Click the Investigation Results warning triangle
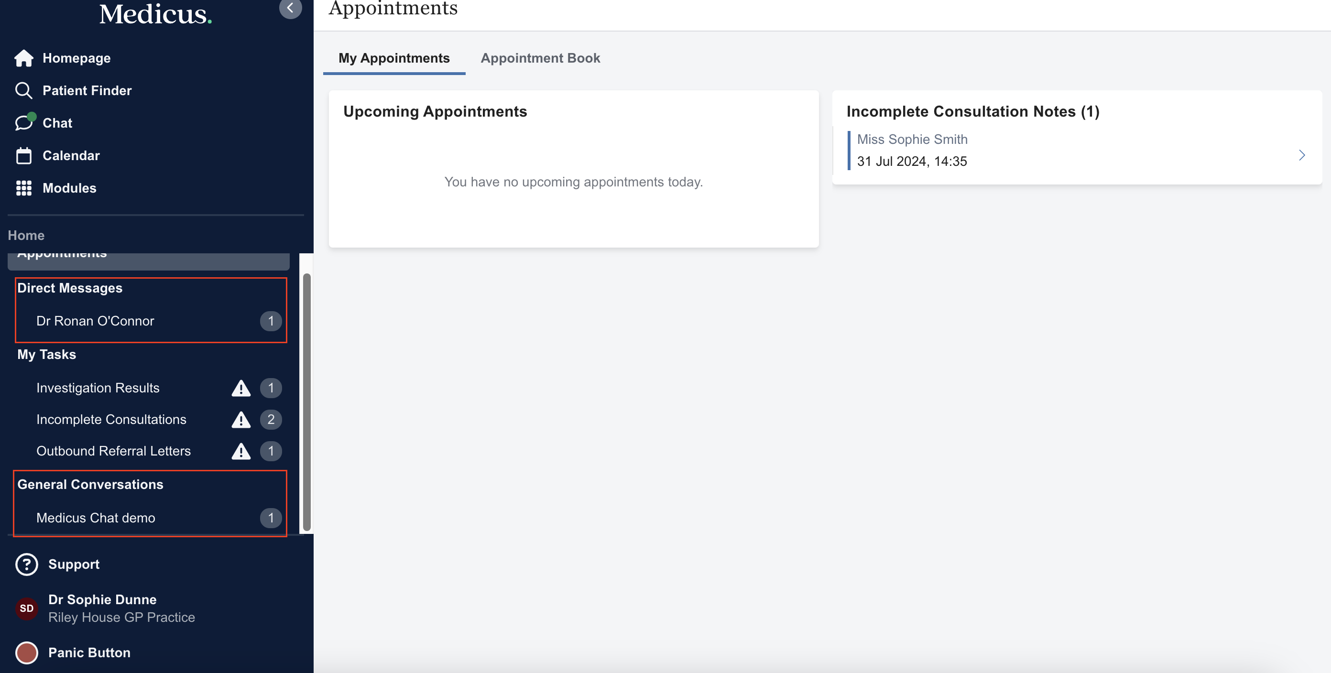Viewport: 1331px width, 673px height. click(x=241, y=388)
